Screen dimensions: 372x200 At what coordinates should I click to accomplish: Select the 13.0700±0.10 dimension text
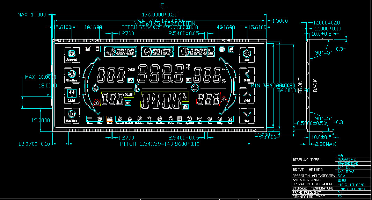[34, 144]
